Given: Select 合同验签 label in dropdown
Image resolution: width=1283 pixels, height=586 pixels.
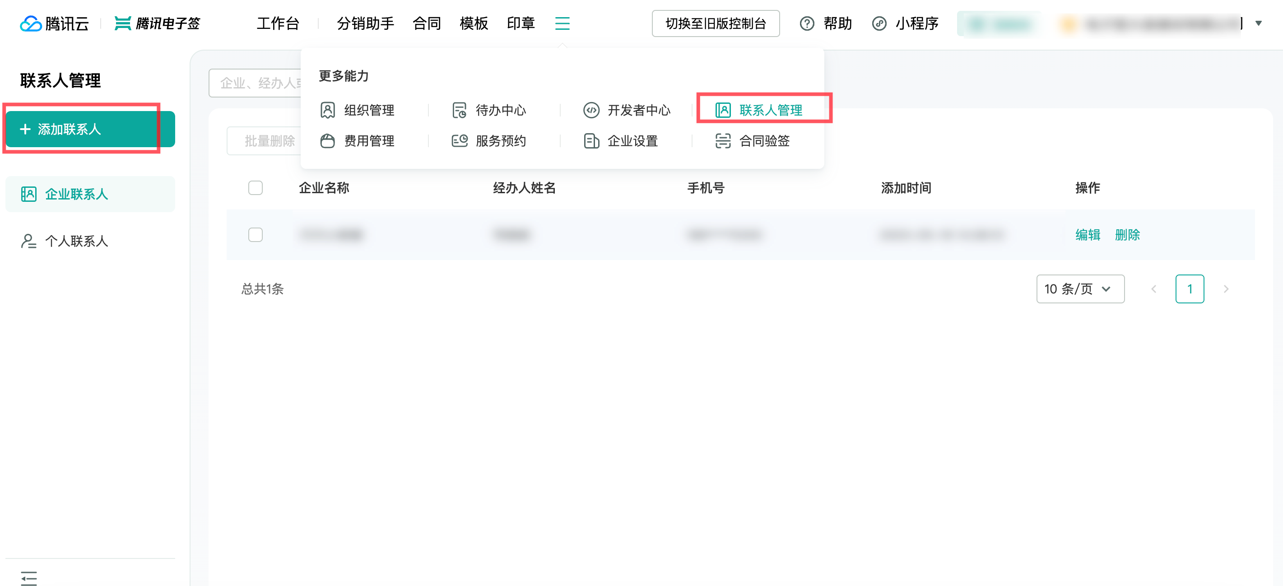Looking at the screenshot, I should tap(765, 141).
